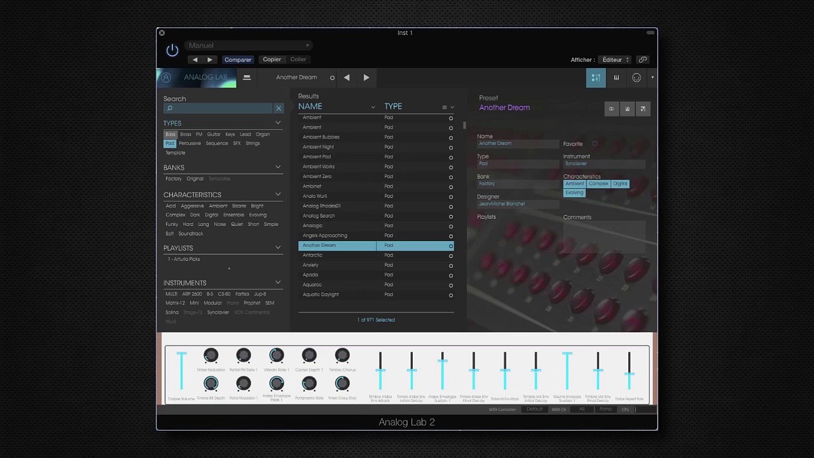
Task: Click the All MIDI channel button
Action: (x=582, y=410)
